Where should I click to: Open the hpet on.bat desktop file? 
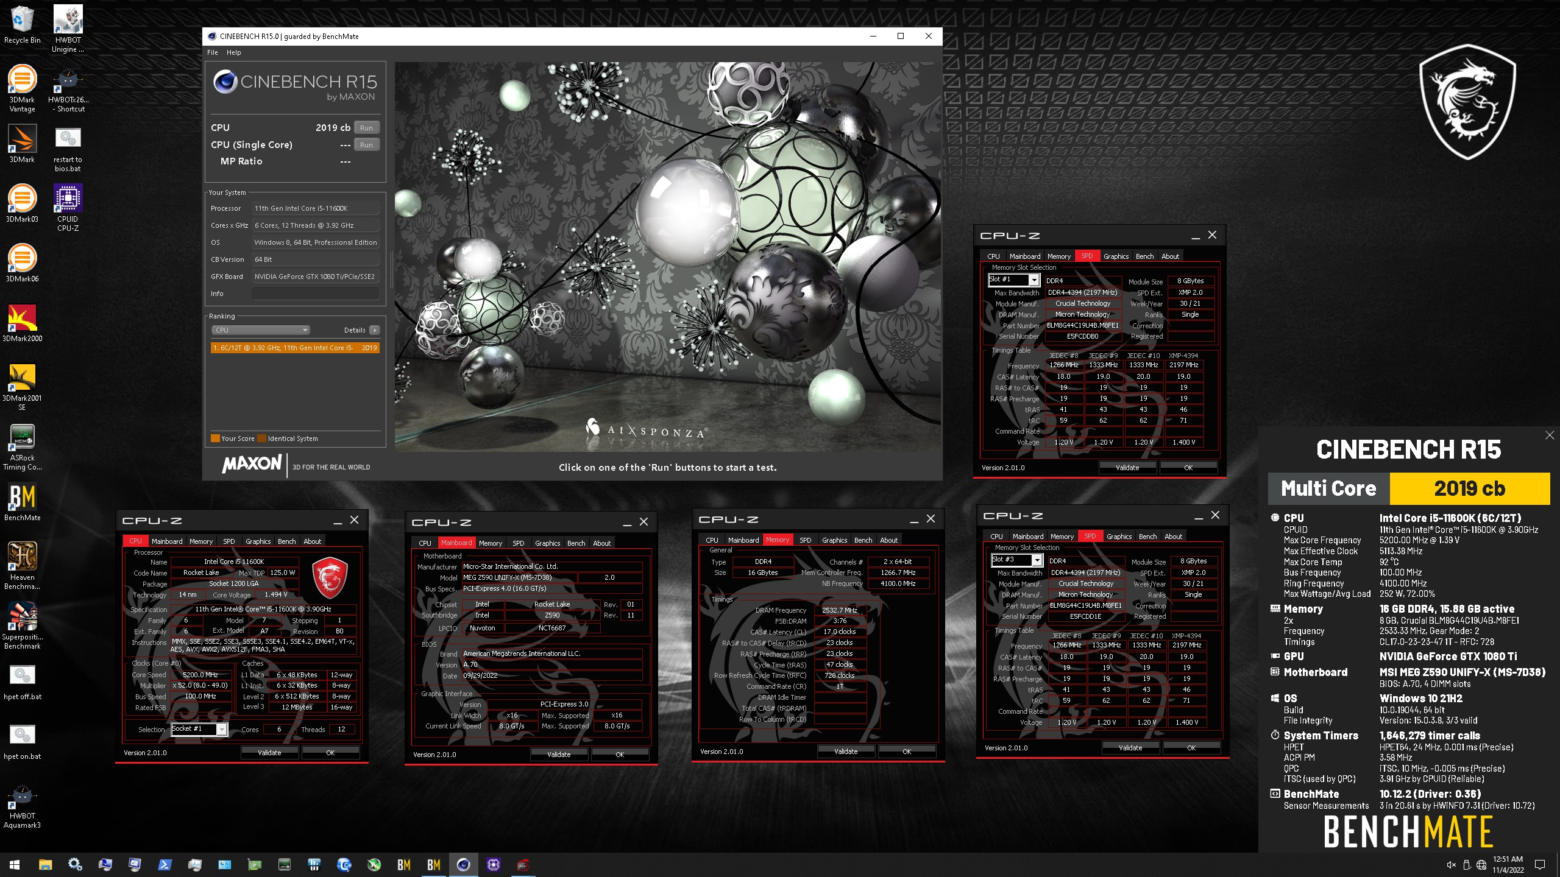coord(22,741)
